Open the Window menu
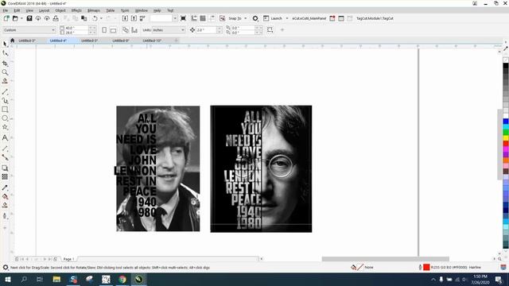This screenshot has width=509, height=286. click(x=142, y=10)
